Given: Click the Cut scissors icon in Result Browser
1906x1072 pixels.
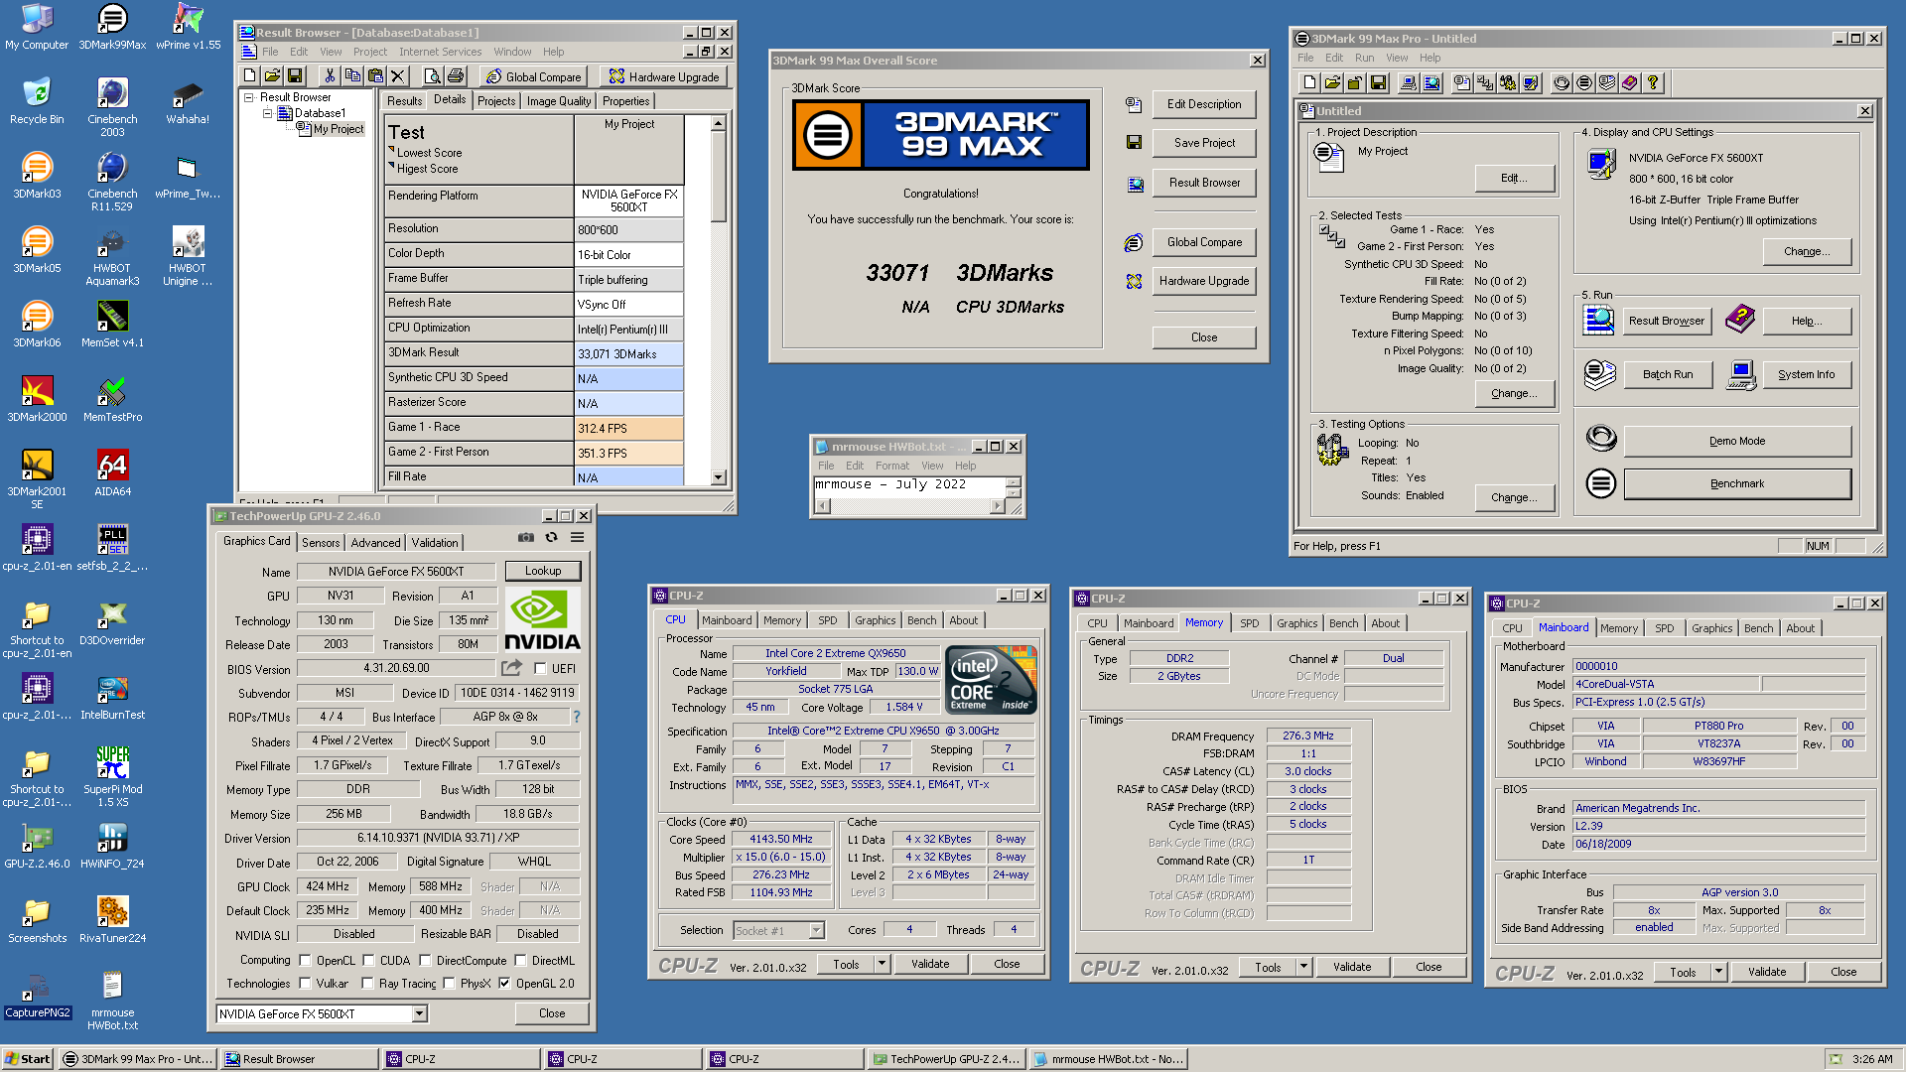Looking at the screenshot, I should coord(329,76).
